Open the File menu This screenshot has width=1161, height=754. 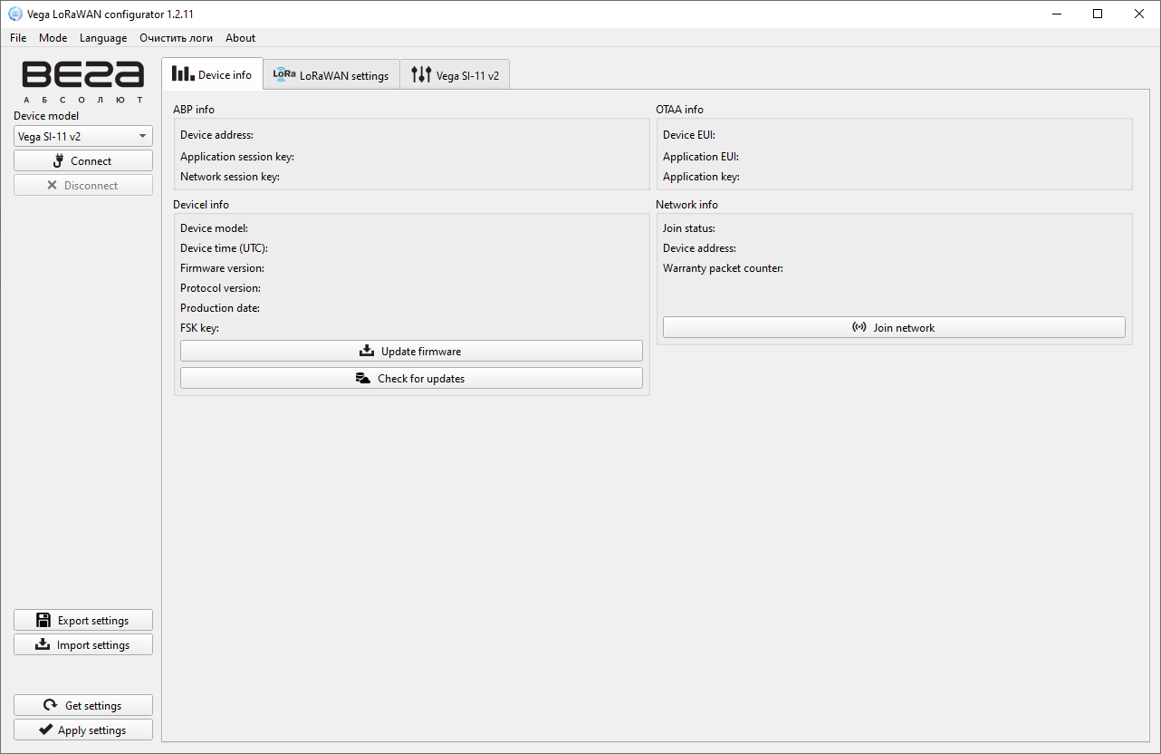(18, 38)
